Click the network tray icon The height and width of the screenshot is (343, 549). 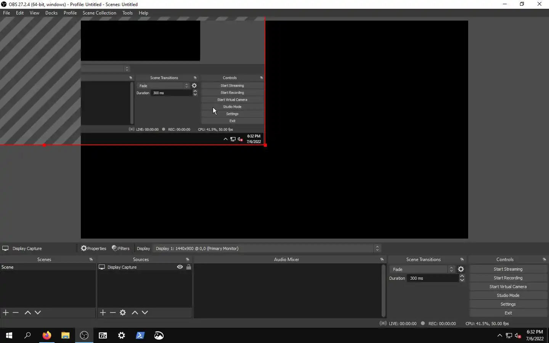[509, 335]
